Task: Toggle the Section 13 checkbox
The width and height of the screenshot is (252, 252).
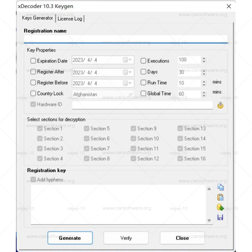Action: click(180, 129)
